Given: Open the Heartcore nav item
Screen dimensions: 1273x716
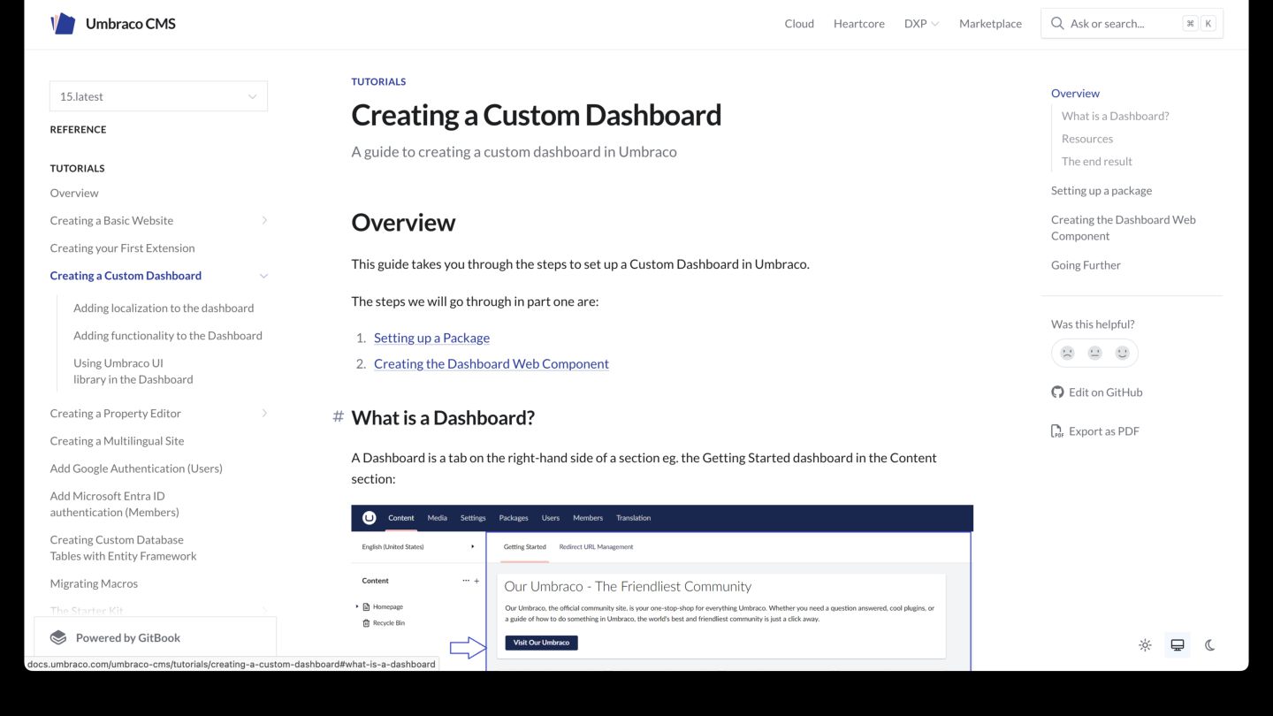Looking at the screenshot, I should pyautogui.click(x=859, y=24).
